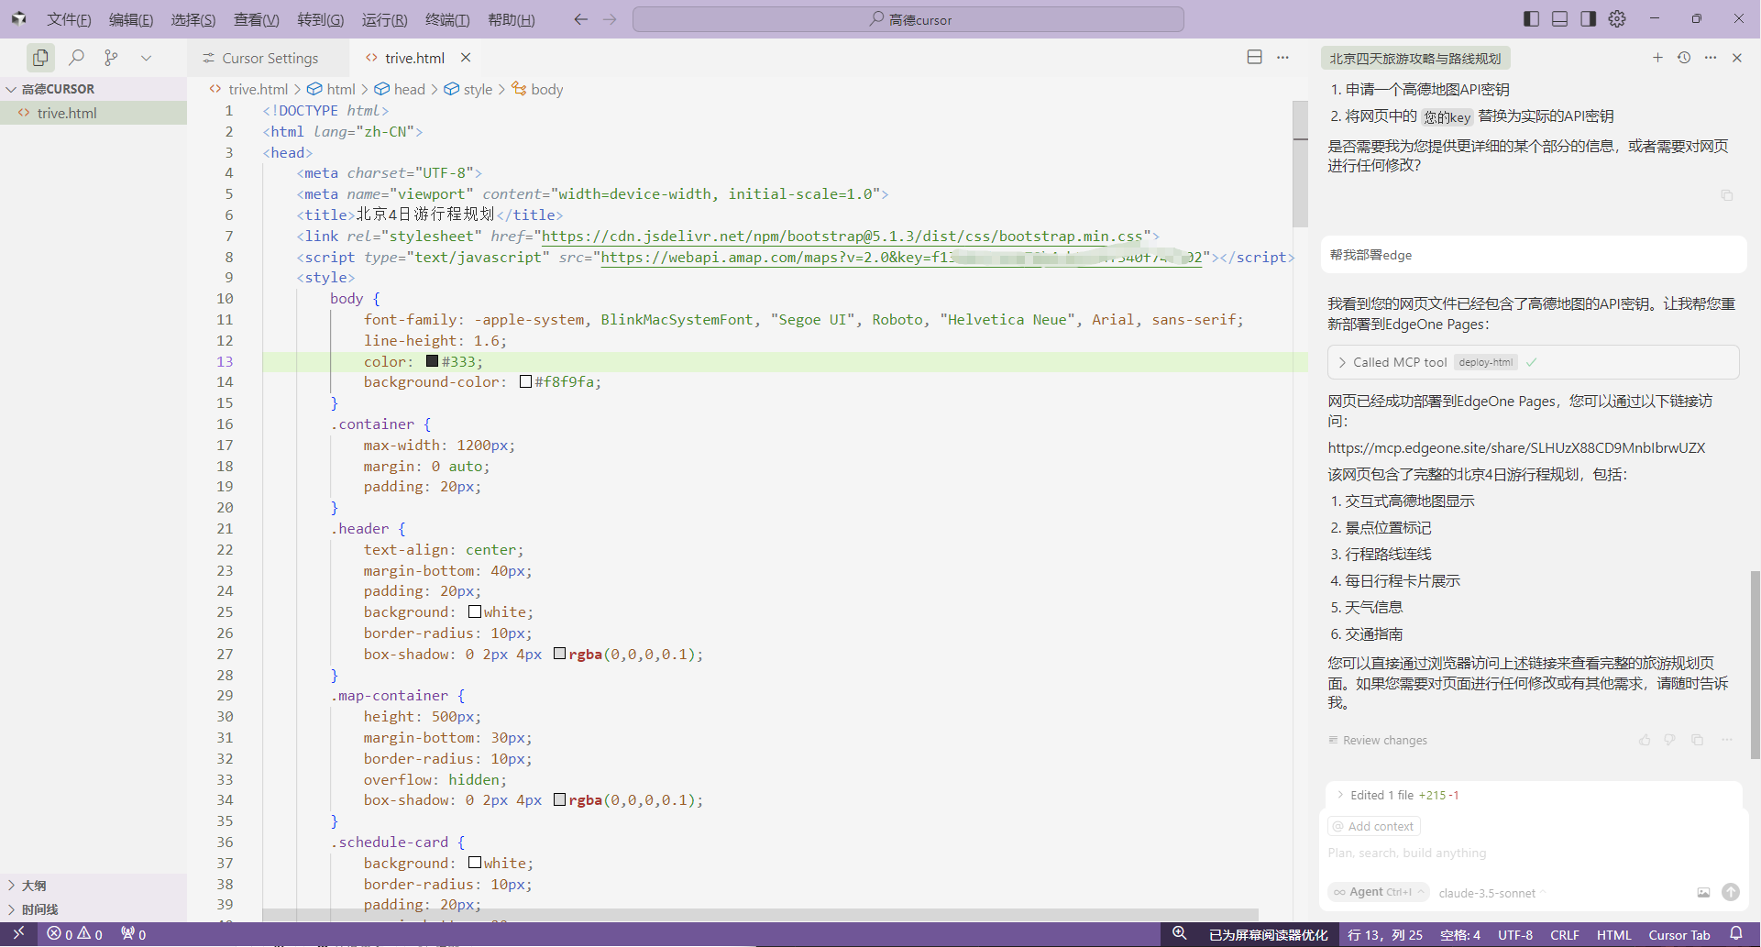Change line ending CRLF setting

1564,934
